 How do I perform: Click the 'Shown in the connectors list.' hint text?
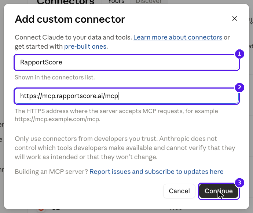[55, 78]
